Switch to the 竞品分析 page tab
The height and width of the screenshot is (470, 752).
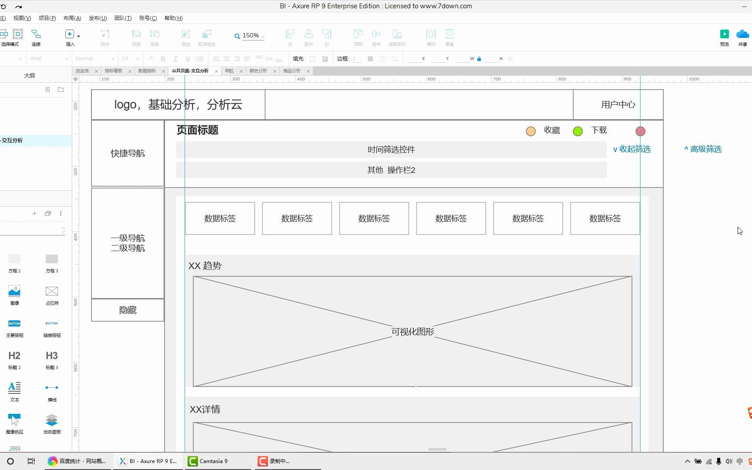pos(292,71)
